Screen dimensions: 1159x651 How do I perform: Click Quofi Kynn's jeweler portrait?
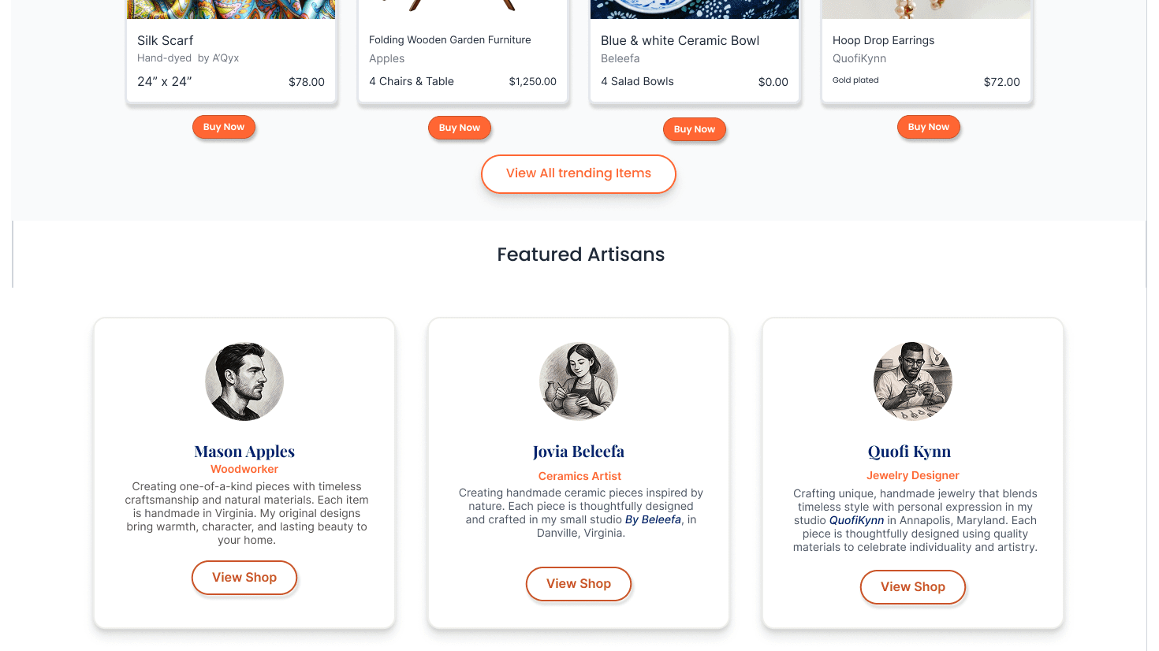coord(913,381)
